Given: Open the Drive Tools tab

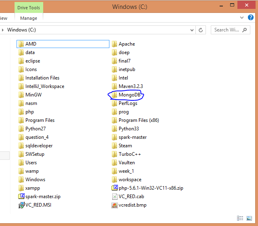Looking at the screenshot, I should [29, 8].
